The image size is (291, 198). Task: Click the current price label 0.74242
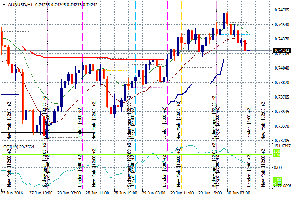click(281, 51)
